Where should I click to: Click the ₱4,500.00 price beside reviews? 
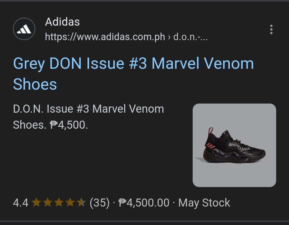[144, 203]
